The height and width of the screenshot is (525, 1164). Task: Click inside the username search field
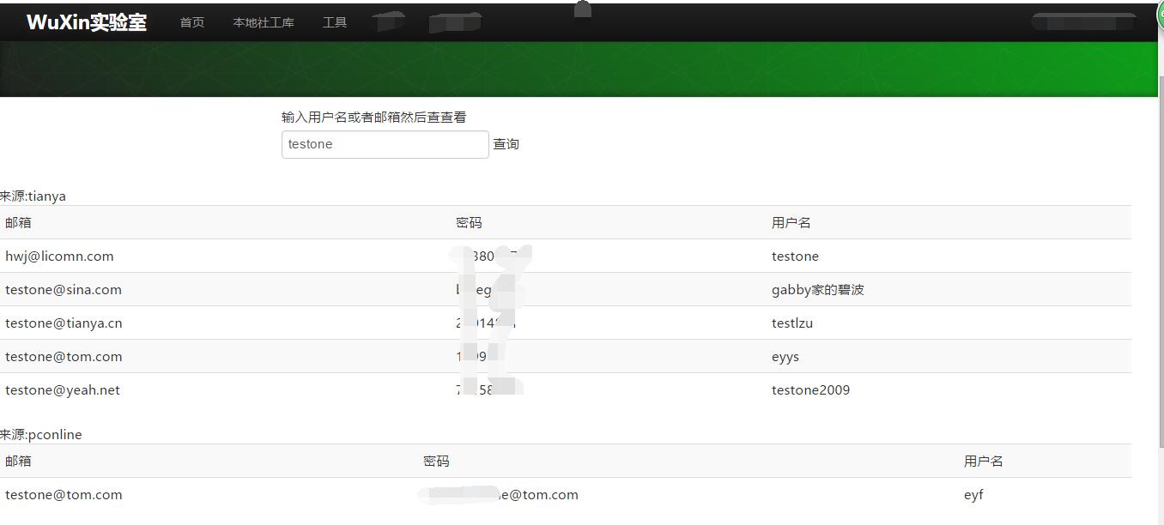[385, 143]
